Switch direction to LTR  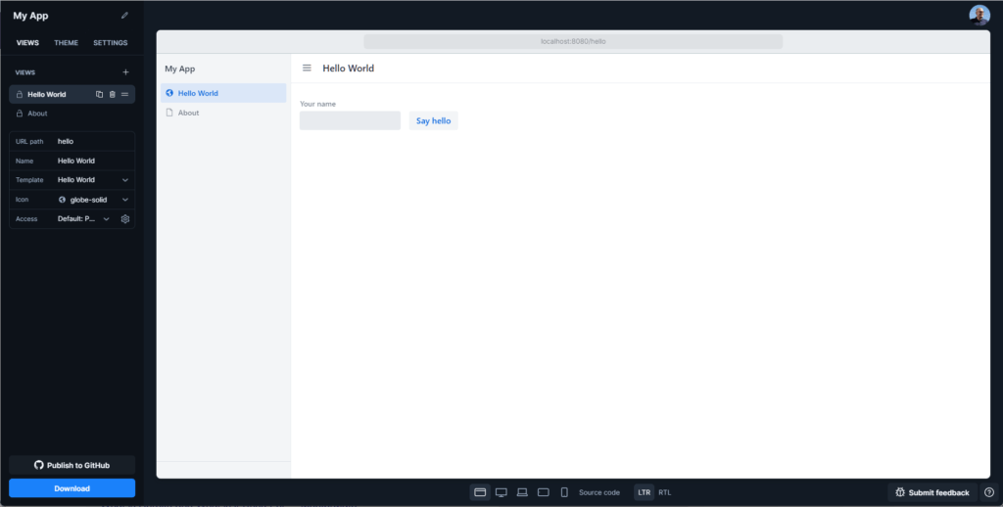click(645, 492)
